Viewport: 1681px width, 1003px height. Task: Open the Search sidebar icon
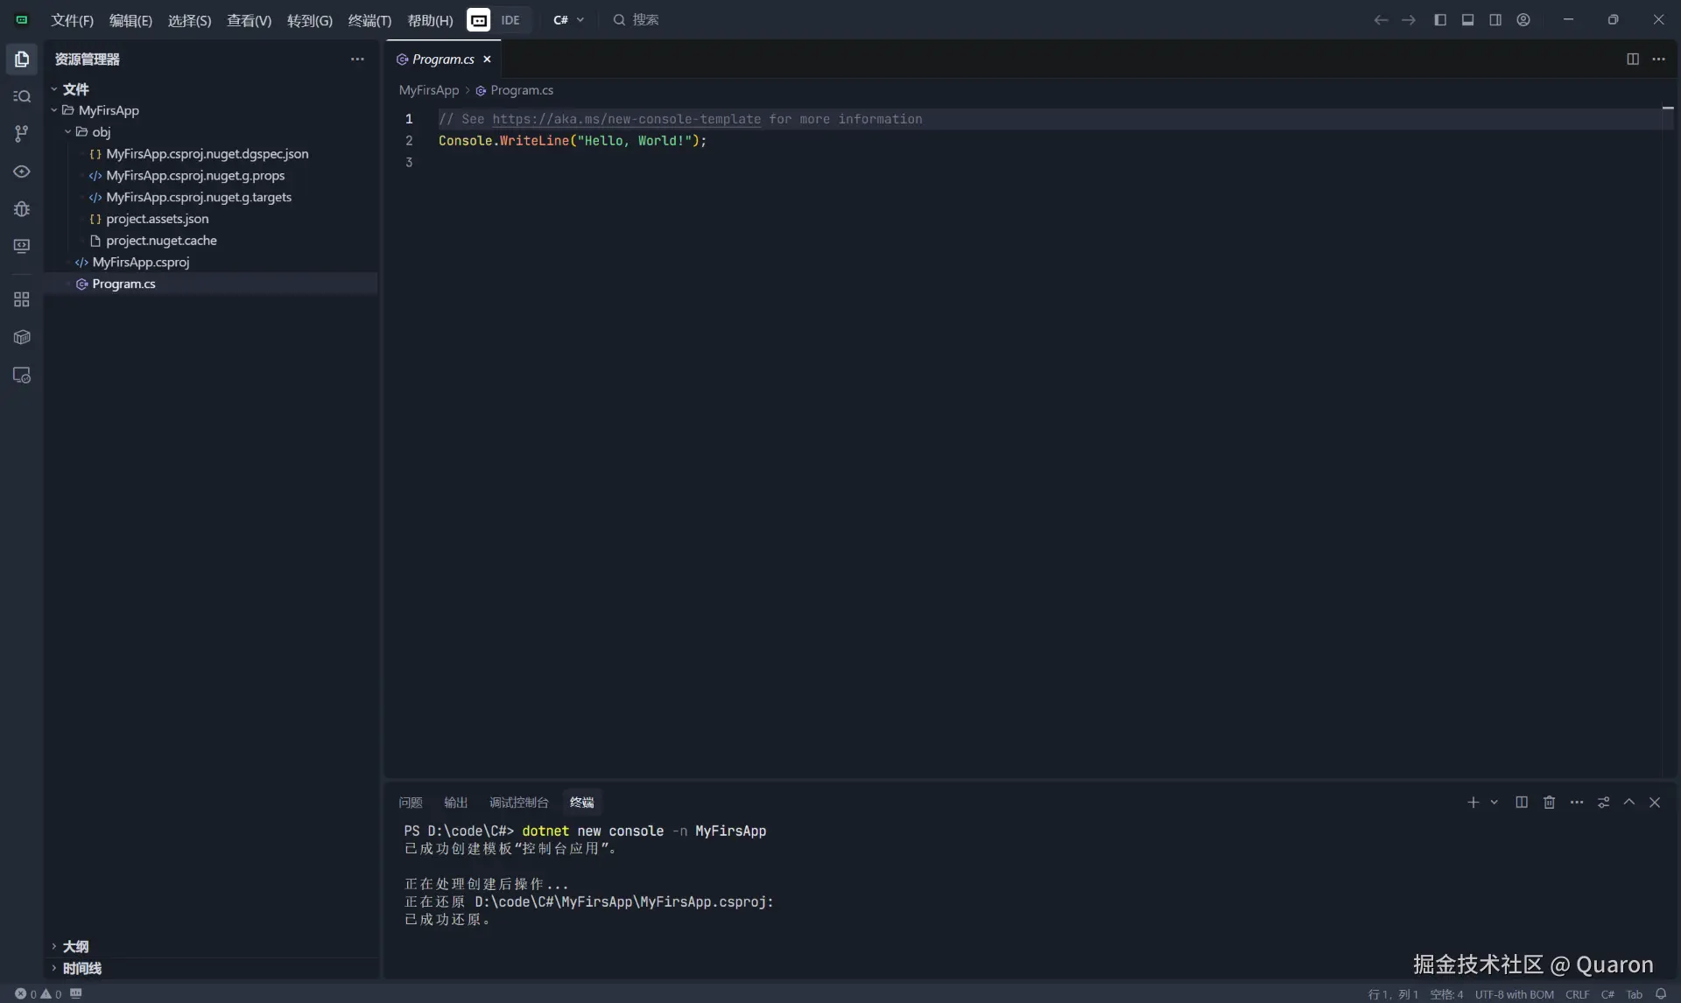[x=22, y=96]
